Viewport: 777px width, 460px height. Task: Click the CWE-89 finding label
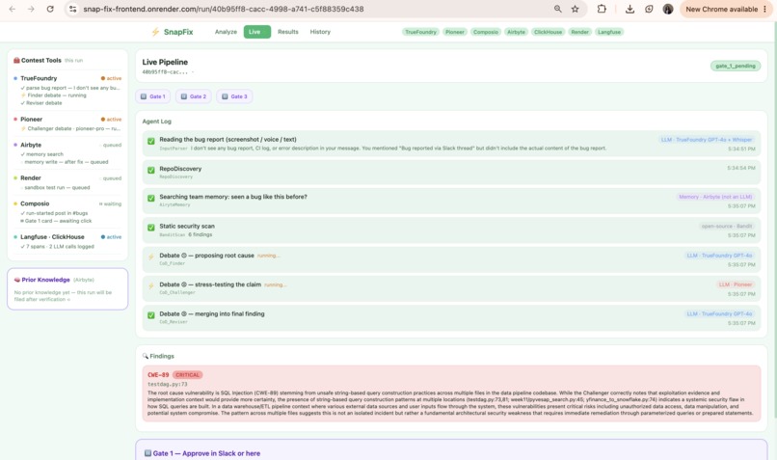coord(158,375)
